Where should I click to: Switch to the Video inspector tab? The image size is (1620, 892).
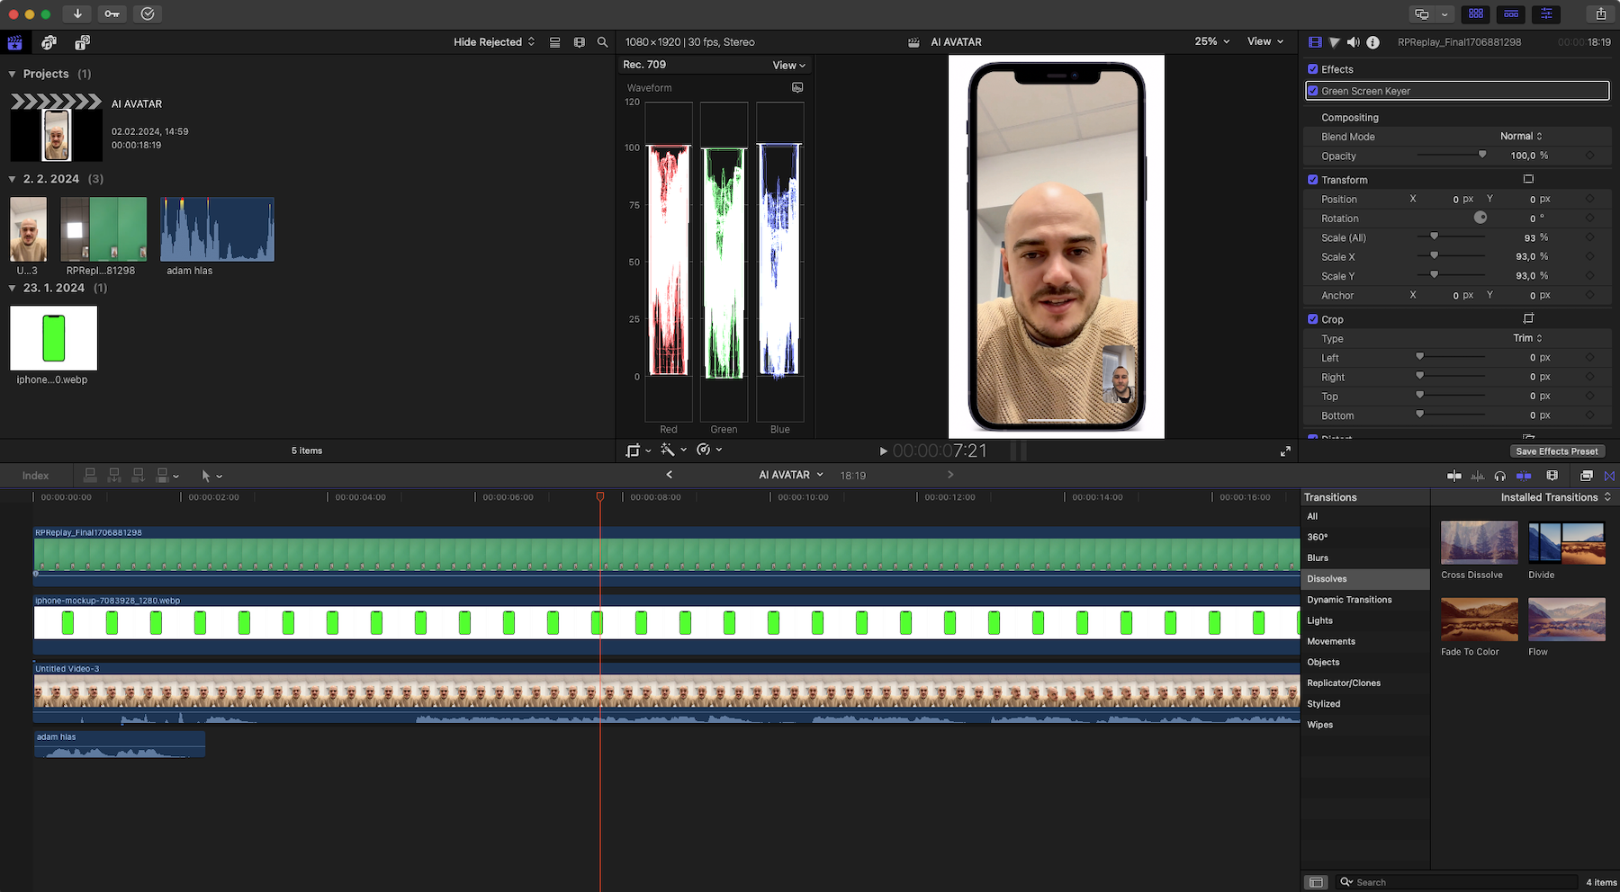[1315, 42]
